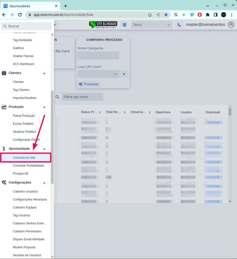Click the list view icon beside Tema
The image size is (237, 259).
[x=124, y=25]
